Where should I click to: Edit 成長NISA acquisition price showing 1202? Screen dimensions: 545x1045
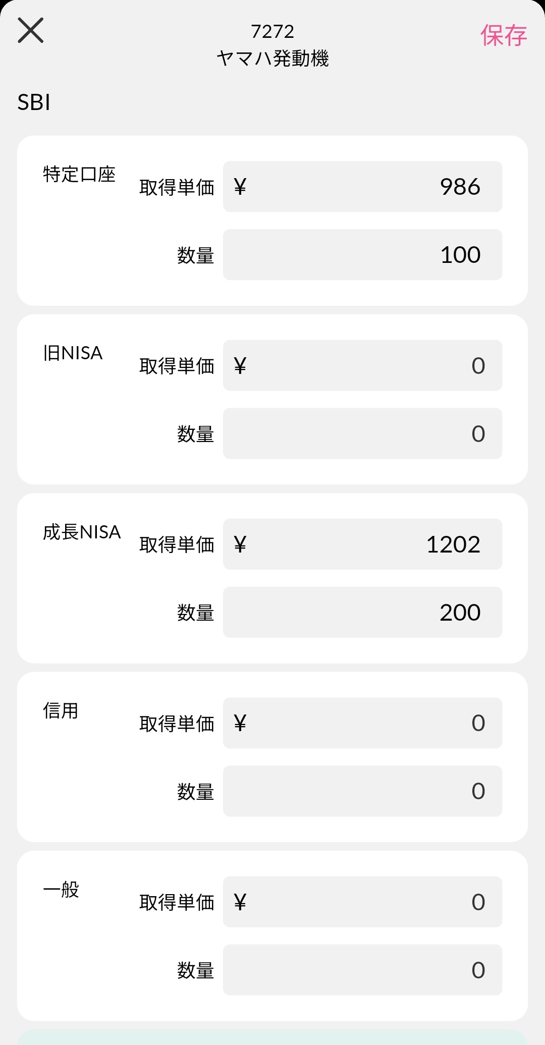(362, 544)
